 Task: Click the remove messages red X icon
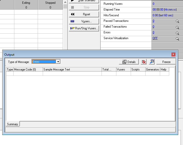click(144, 62)
